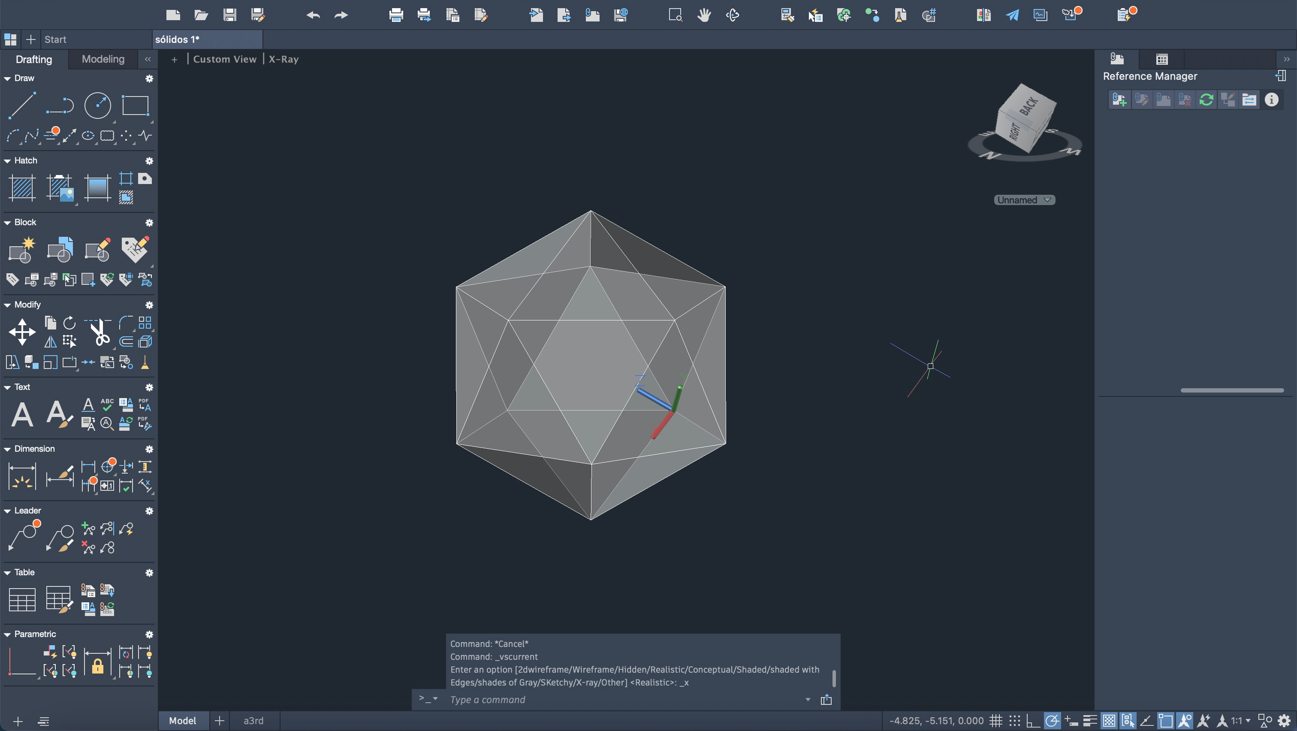Switch to the Modeling tab
This screenshot has width=1297, height=731.
coord(103,59)
